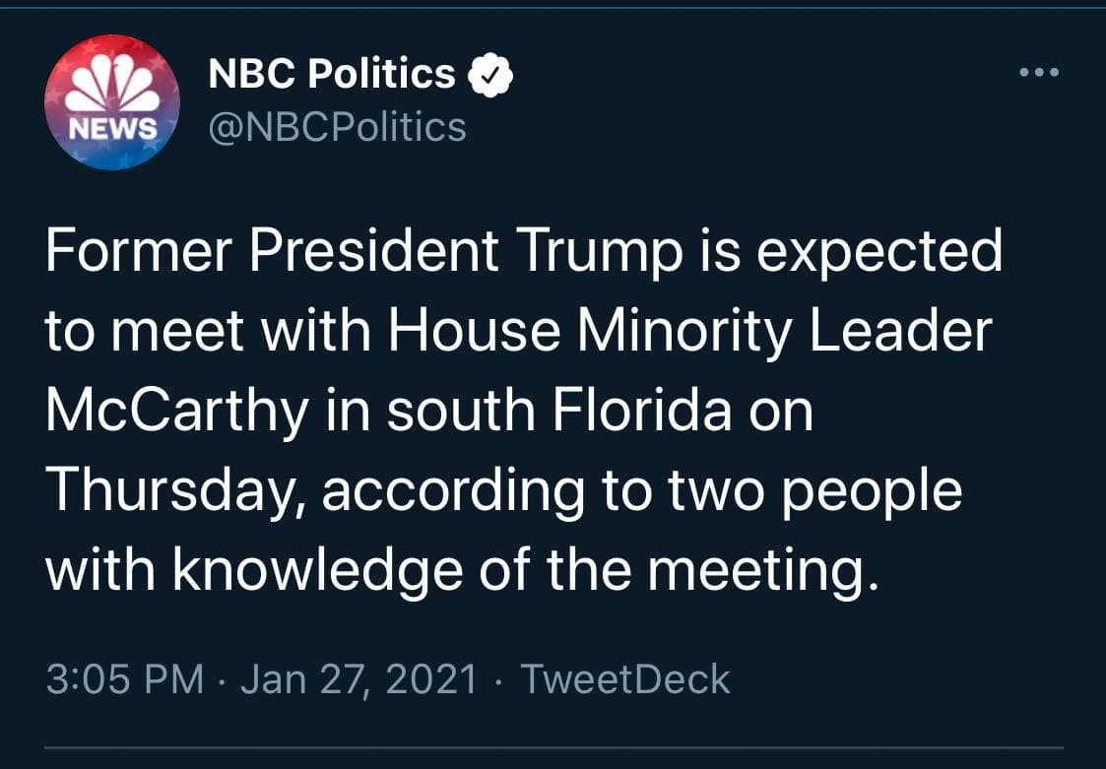Image resolution: width=1106 pixels, height=769 pixels.
Task: Click the word "Trump" in the tweet
Action: [599, 252]
